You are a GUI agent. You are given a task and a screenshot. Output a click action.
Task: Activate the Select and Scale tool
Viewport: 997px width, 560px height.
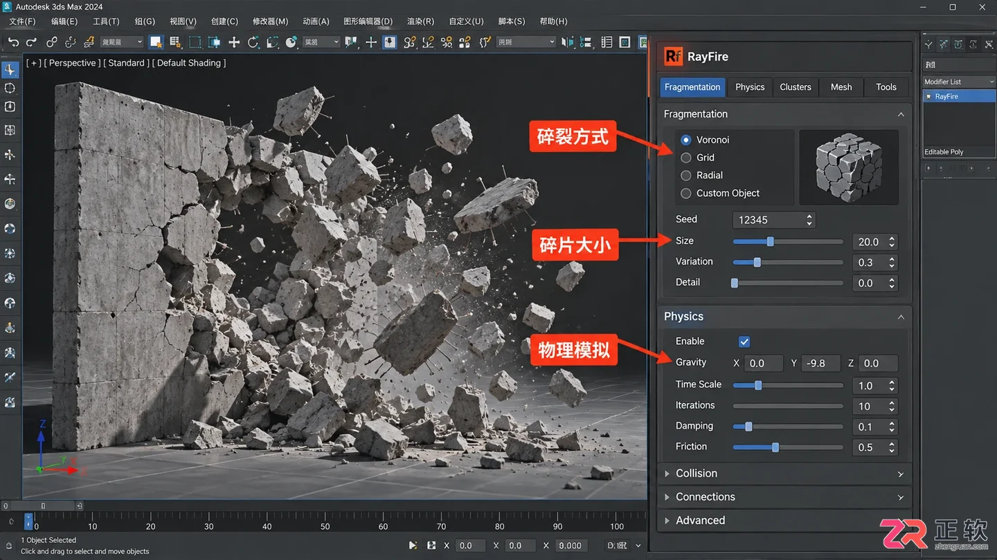273,42
